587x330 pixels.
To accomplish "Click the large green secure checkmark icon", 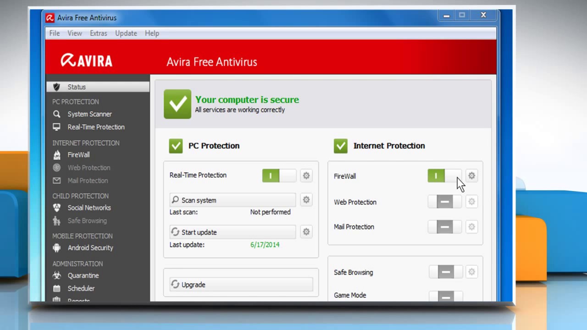I will (x=177, y=104).
